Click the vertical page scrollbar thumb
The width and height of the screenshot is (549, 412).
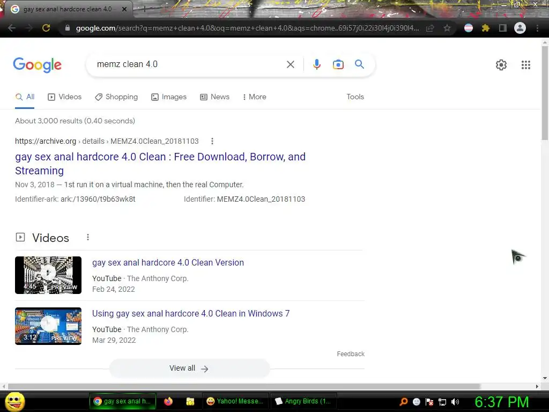coord(545,93)
